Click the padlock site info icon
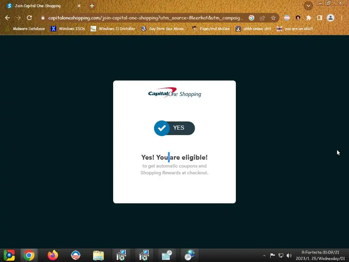The image size is (349, 262). (x=43, y=18)
